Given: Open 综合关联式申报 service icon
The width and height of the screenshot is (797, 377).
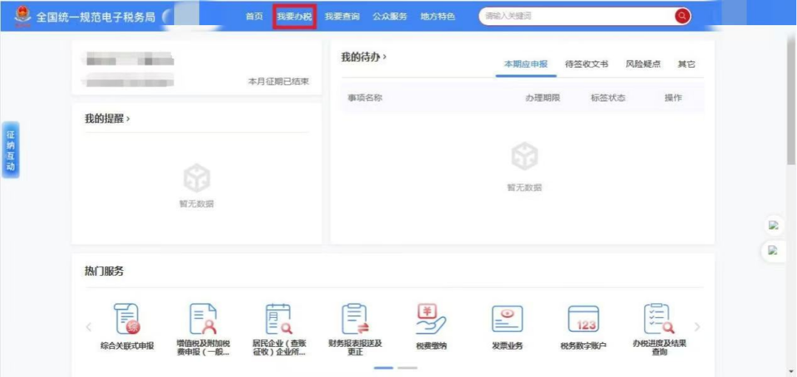Looking at the screenshot, I should pos(127,319).
